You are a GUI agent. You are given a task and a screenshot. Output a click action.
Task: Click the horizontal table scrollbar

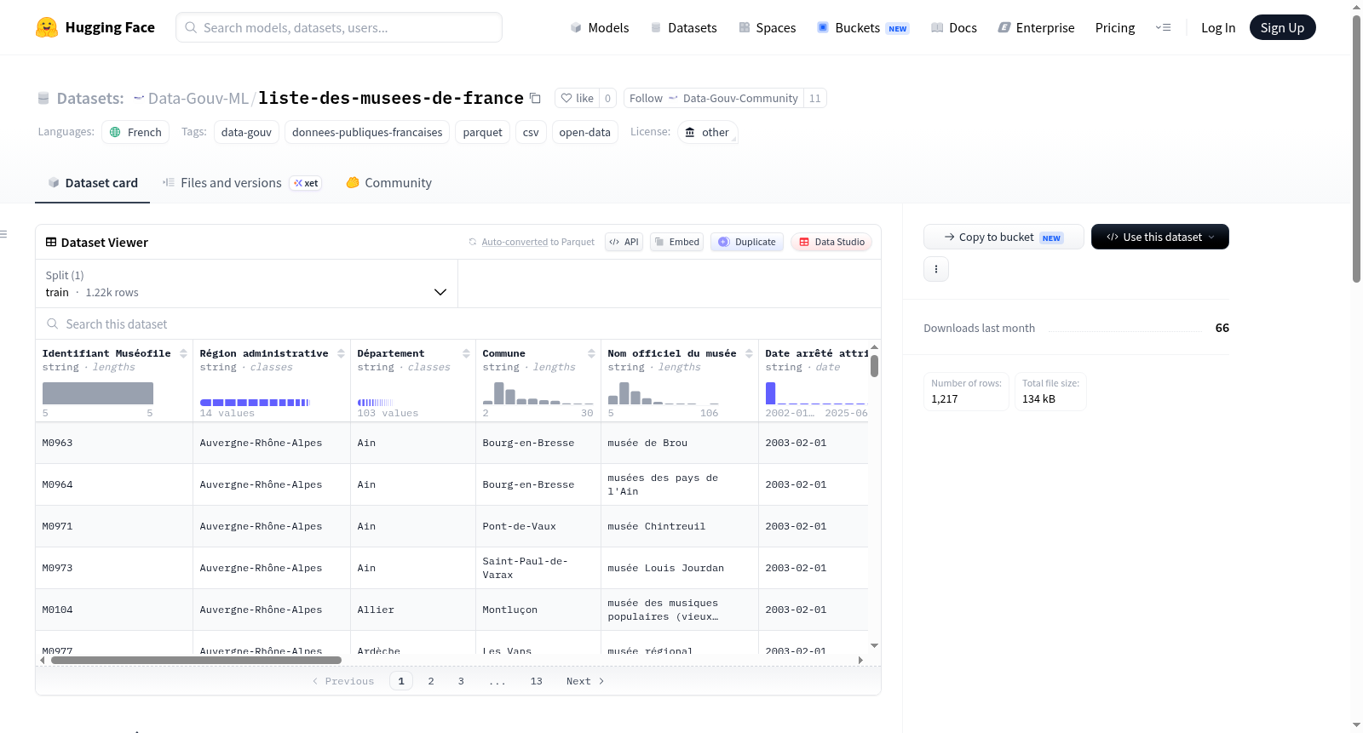tap(196, 660)
